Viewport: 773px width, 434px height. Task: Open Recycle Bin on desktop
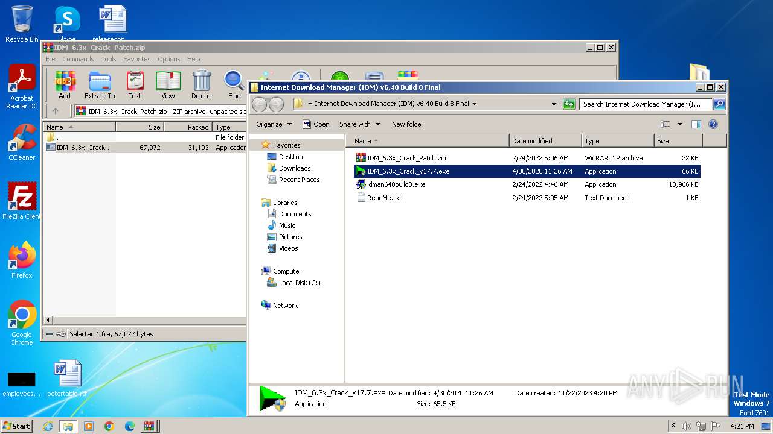22,24
